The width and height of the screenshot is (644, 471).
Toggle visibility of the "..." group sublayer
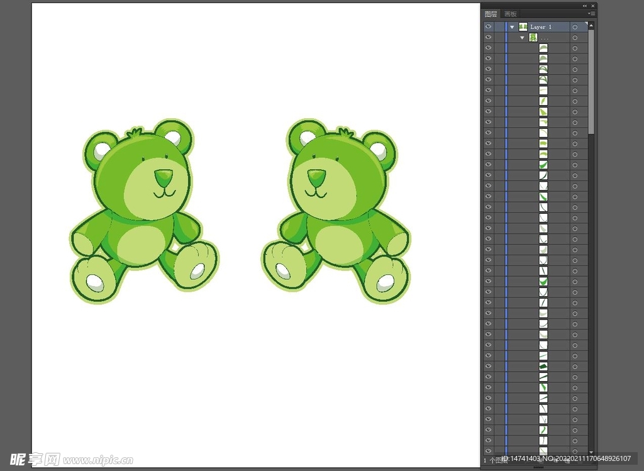pyautogui.click(x=488, y=38)
